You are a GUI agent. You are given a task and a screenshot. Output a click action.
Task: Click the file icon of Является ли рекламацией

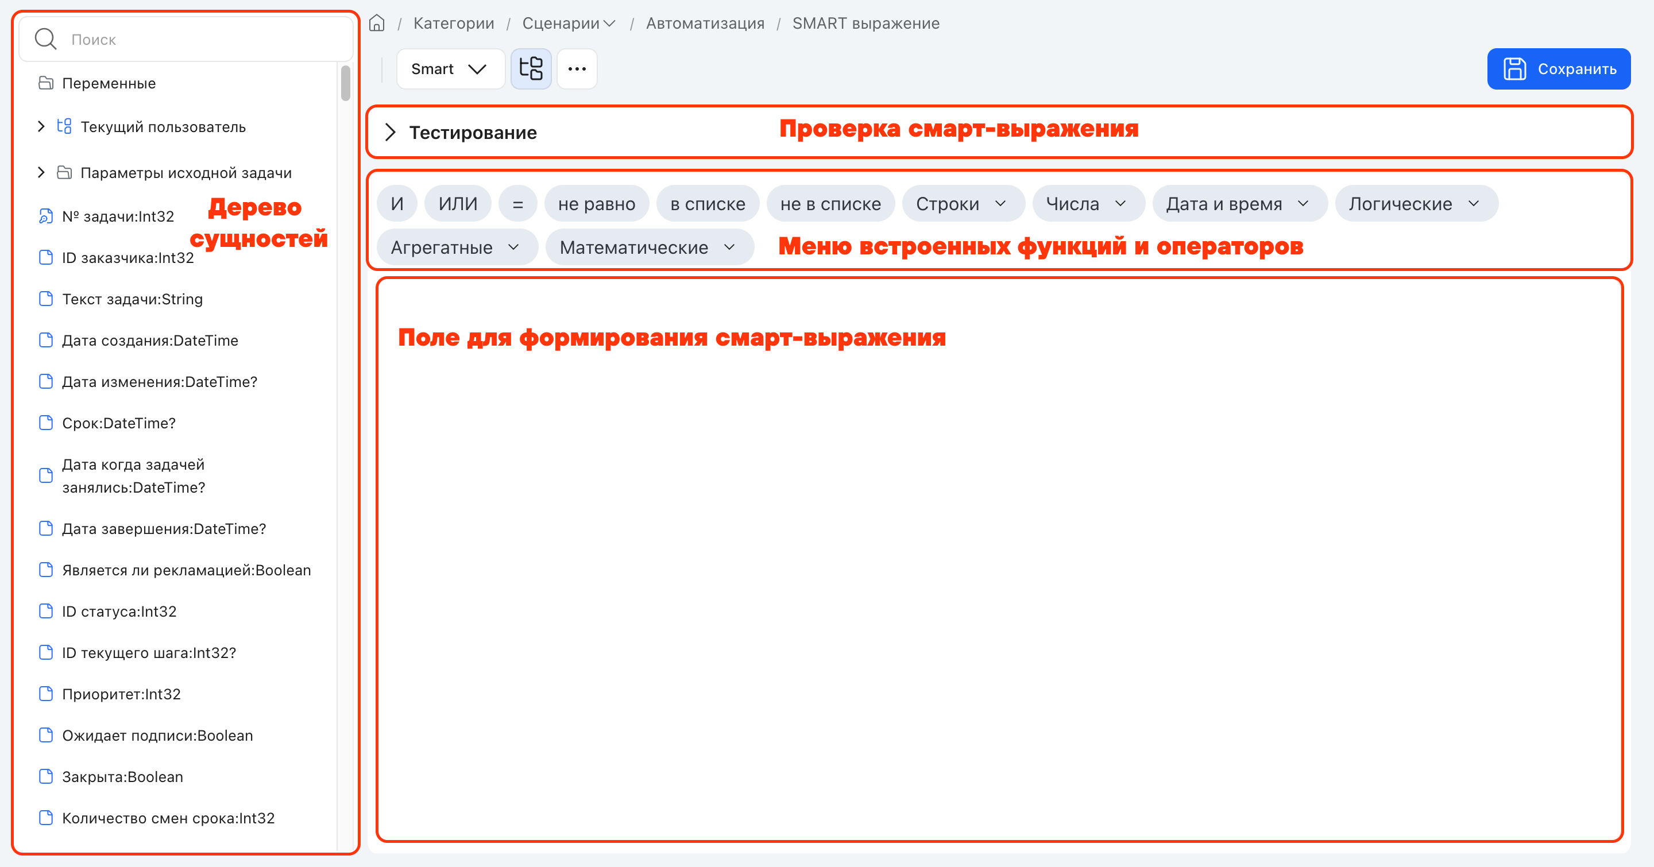[x=45, y=570]
